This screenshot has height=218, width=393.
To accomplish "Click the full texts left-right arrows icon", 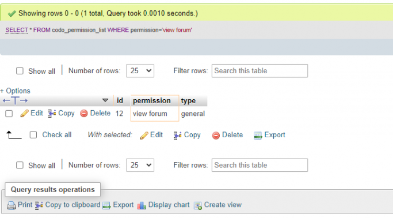I will point(15,101).
